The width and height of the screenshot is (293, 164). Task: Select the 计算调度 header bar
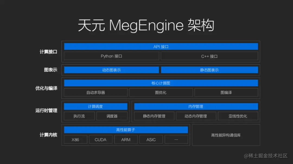(x=95, y=107)
